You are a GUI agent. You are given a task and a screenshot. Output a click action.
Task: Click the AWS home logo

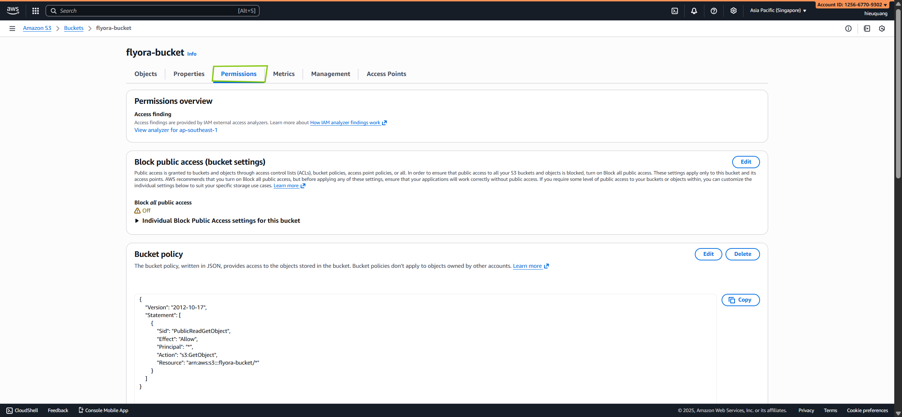[x=13, y=10]
